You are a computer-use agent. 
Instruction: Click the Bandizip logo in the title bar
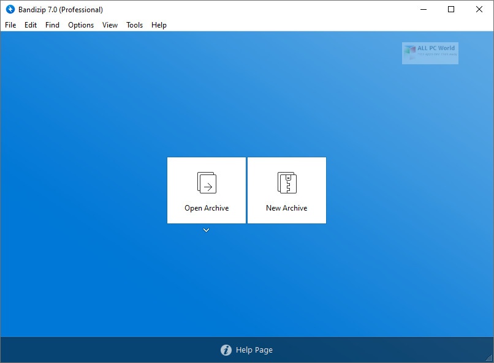tap(9, 9)
